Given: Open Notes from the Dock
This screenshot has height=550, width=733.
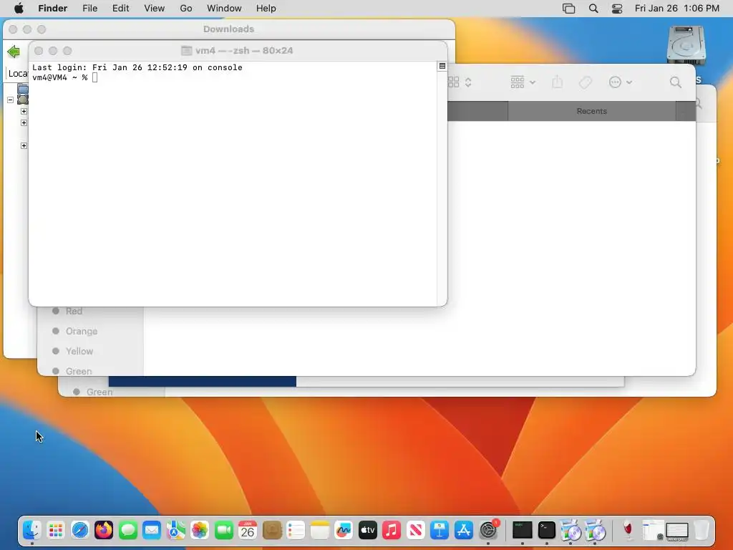Looking at the screenshot, I should point(320,531).
